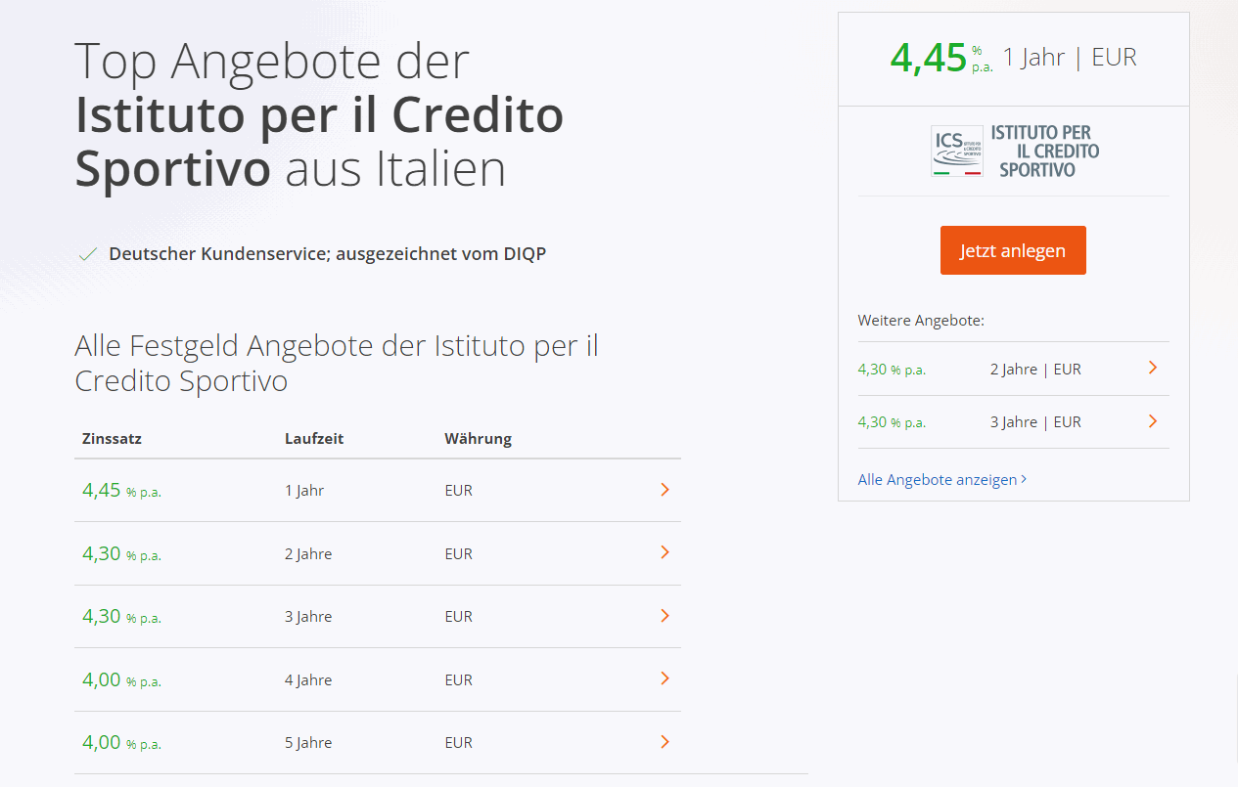Screen dimensions: 1238x787
Task: Open sidebar arrow for 2 Jahre | EUR offer
Action: point(1153,369)
